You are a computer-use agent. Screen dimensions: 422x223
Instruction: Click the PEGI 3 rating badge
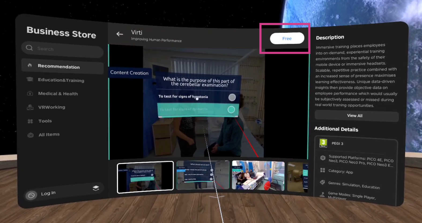coord(323,143)
